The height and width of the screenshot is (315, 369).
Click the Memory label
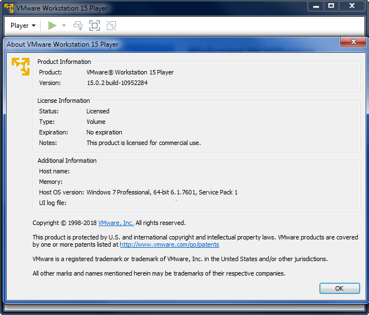[51, 182]
